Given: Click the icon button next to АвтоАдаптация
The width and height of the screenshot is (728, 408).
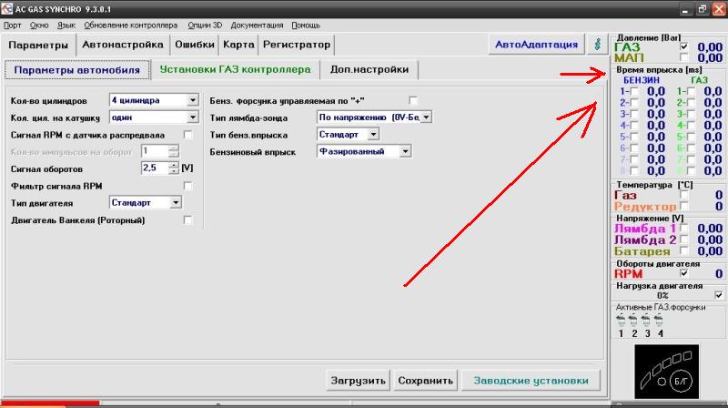Looking at the screenshot, I should (597, 44).
